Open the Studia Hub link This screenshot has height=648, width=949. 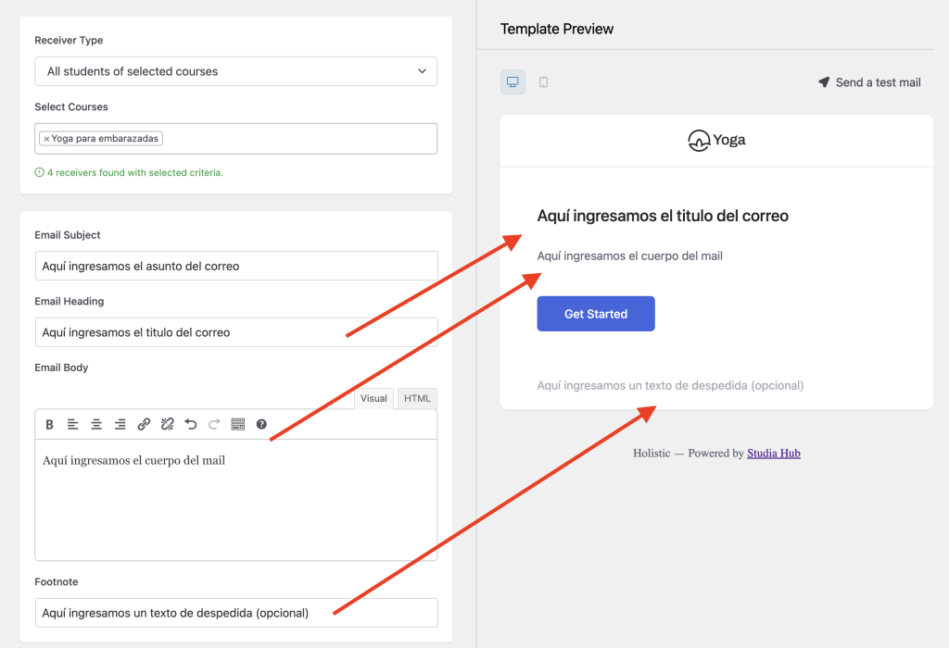click(773, 454)
